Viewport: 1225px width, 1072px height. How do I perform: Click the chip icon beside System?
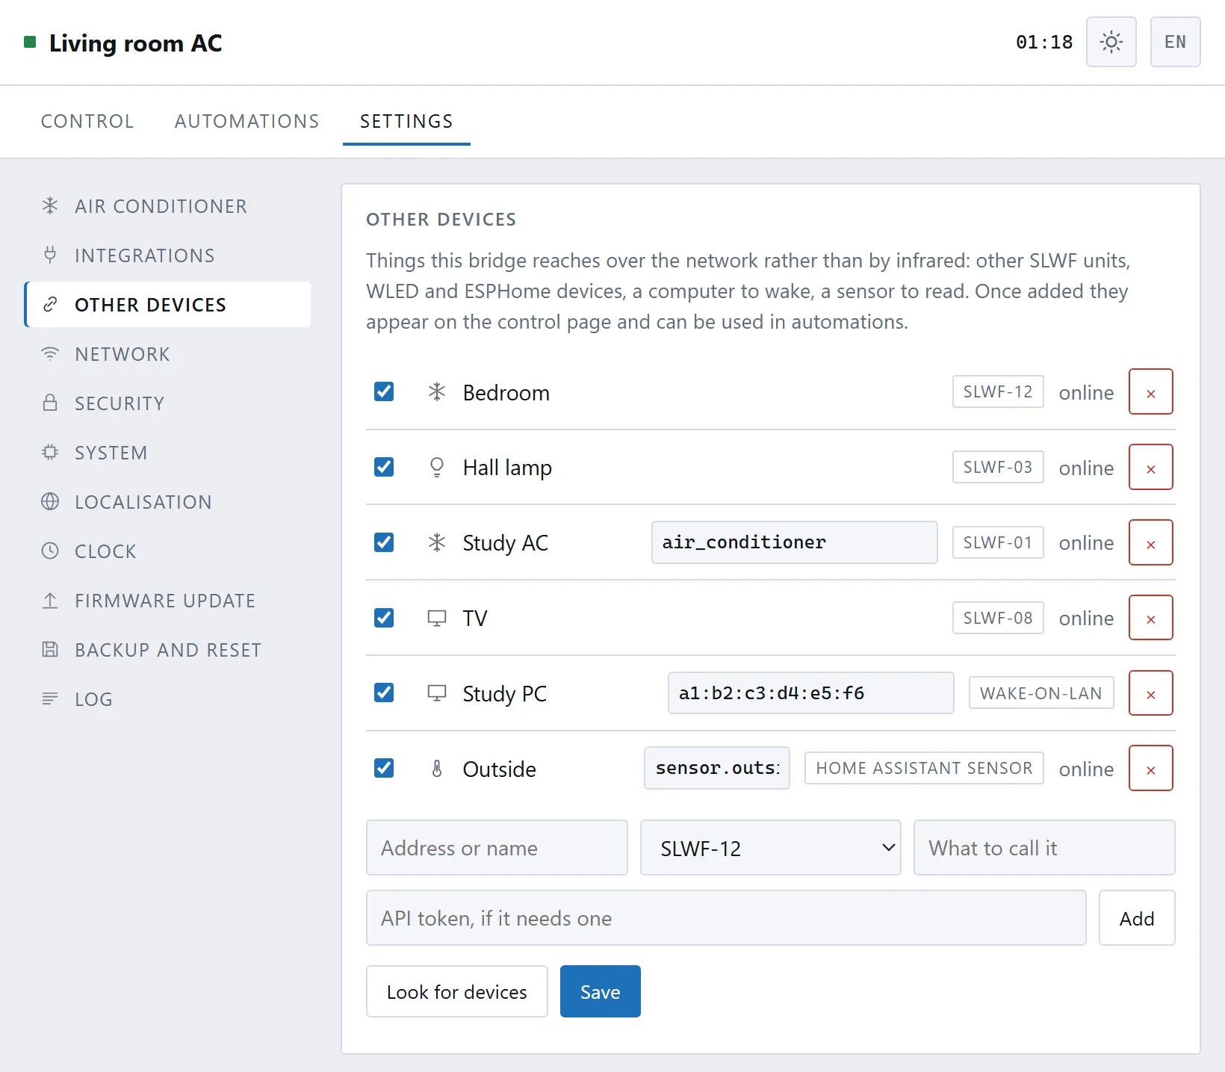coord(50,452)
